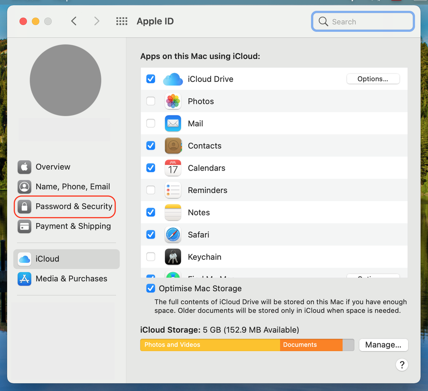The height and width of the screenshot is (391, 428).
Task: Click the Media & Purchases App Store icon
Action: tap(24, 279)
